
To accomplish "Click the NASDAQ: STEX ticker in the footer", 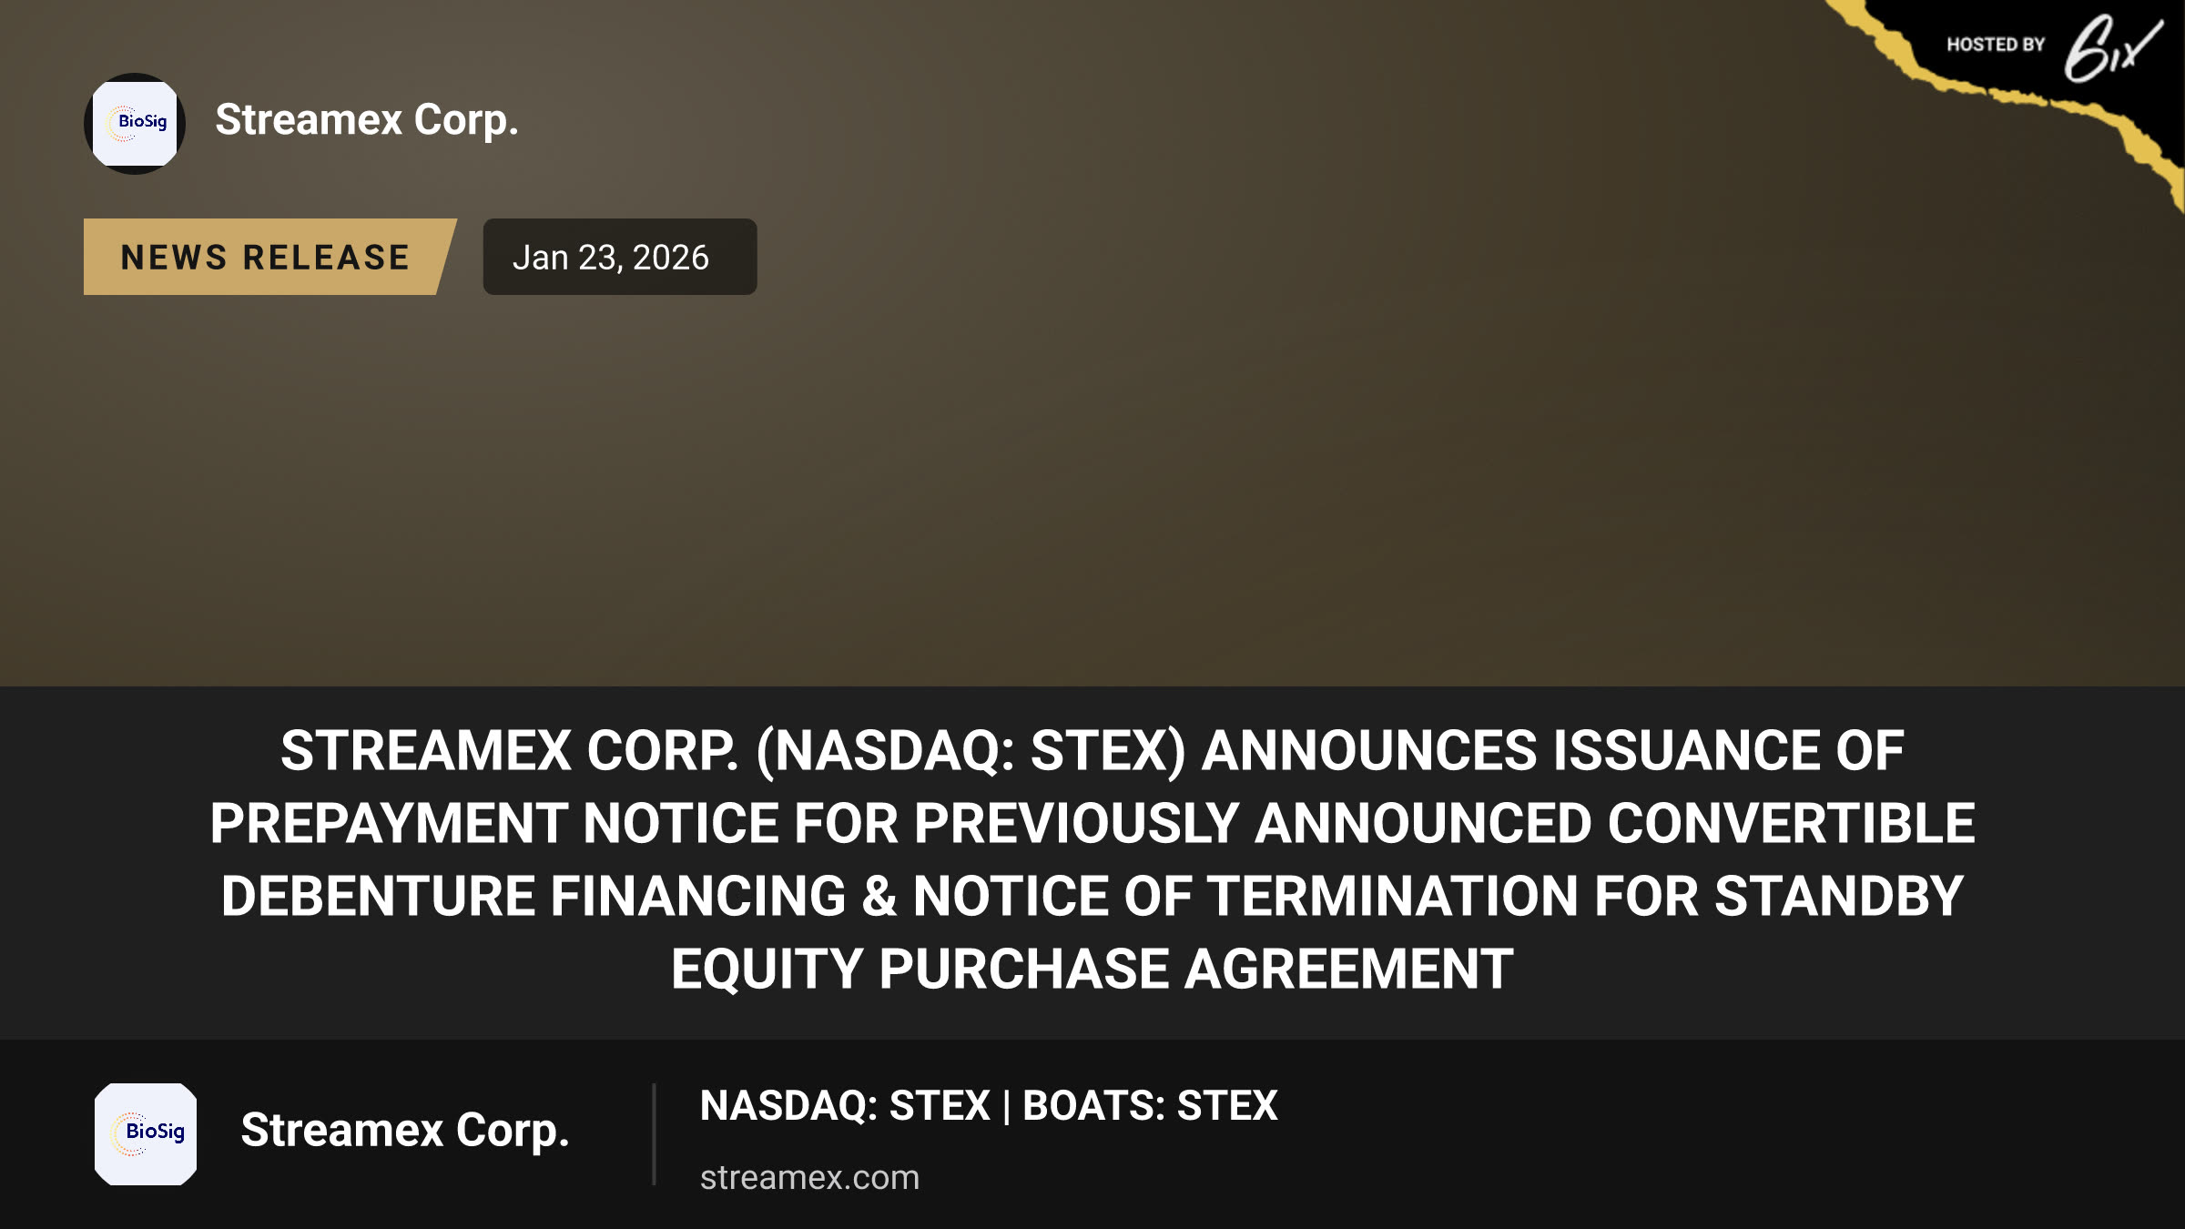I will click(845, 1106).
